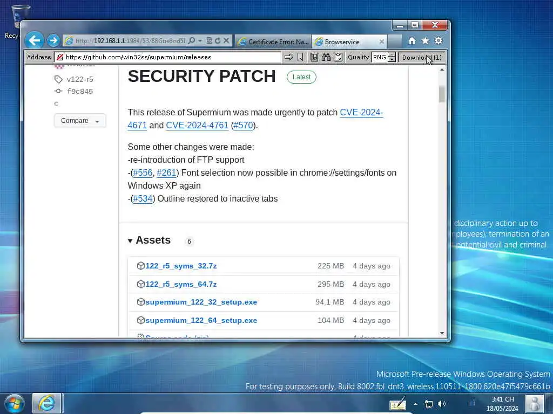
Task: Open issue #534 link
Action: [143, 198]
